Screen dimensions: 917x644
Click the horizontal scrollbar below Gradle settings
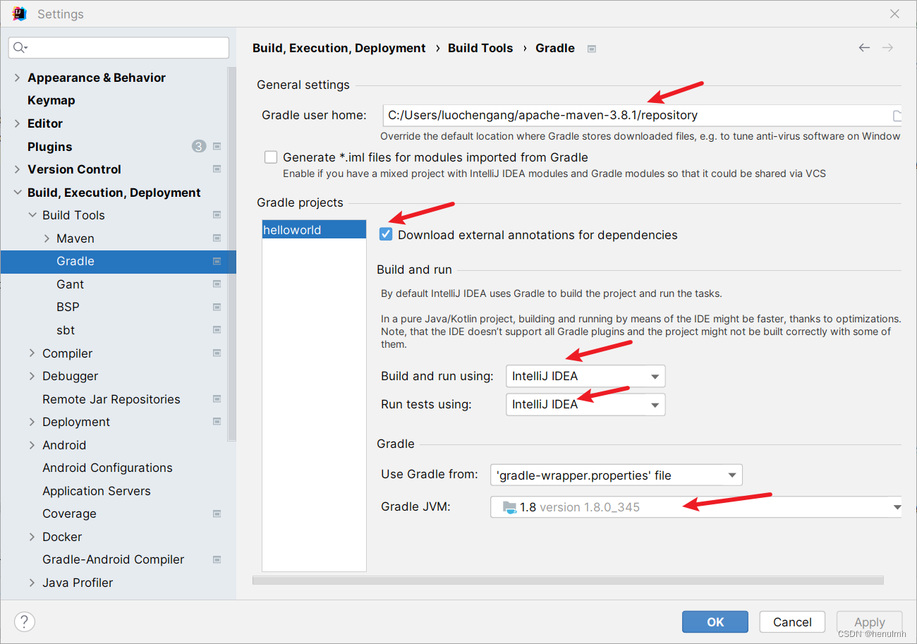(x=568, y=581)
